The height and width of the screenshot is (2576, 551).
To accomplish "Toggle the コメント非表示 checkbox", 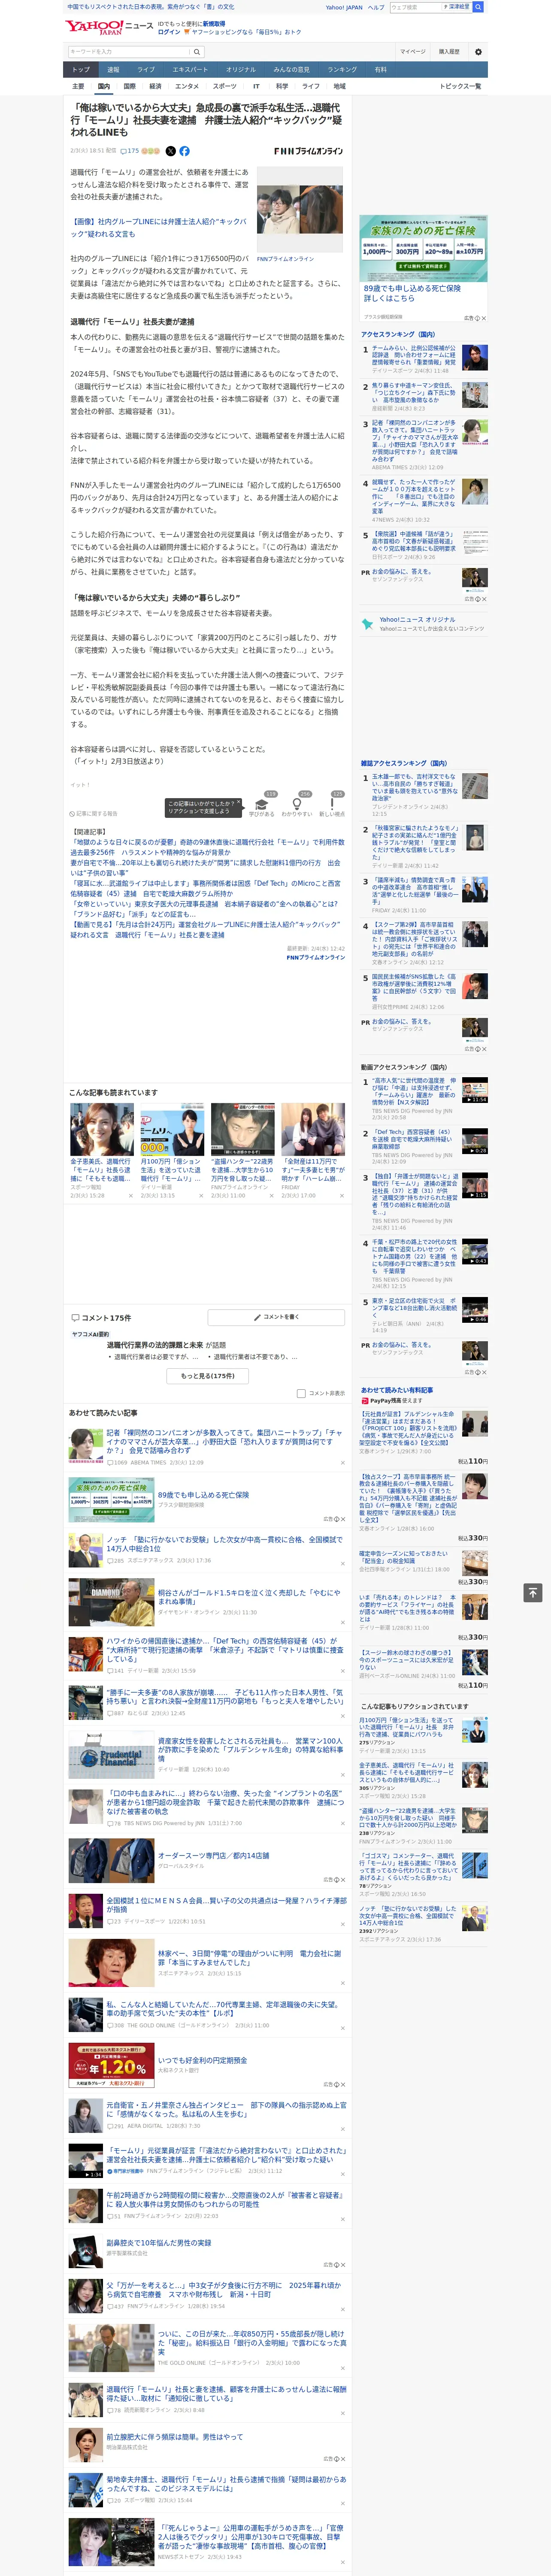I will (x=301, y=1393).
